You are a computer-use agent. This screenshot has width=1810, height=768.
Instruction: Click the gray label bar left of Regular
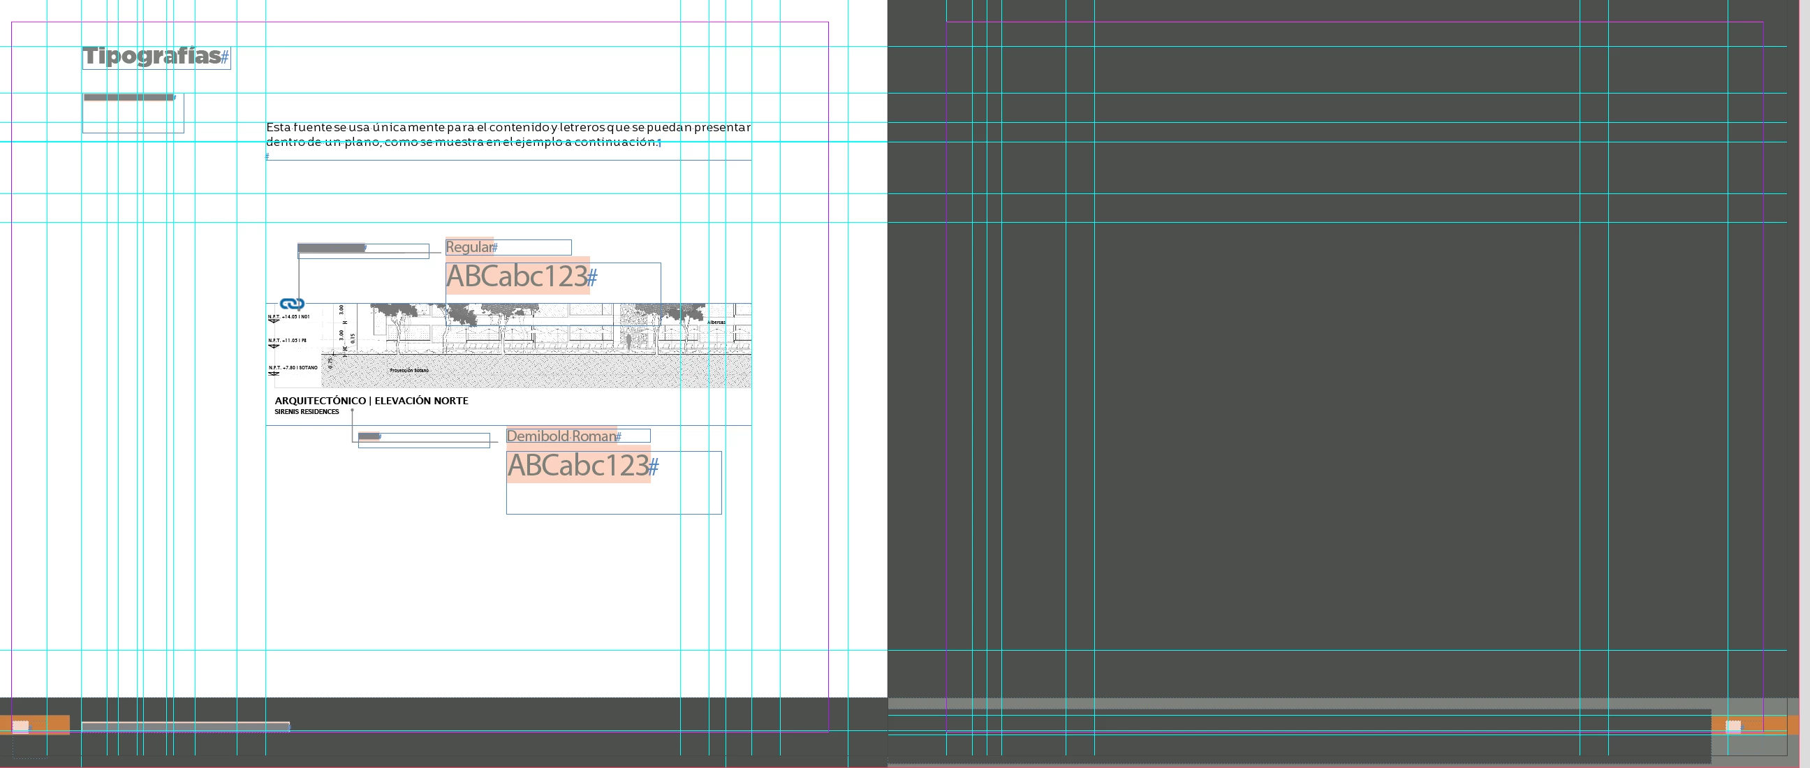pos(331,247)
